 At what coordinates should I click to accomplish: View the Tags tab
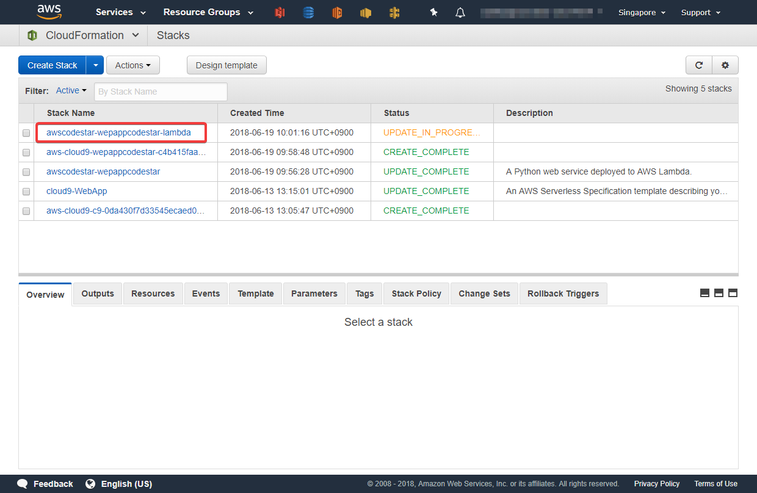click(364, 293)
